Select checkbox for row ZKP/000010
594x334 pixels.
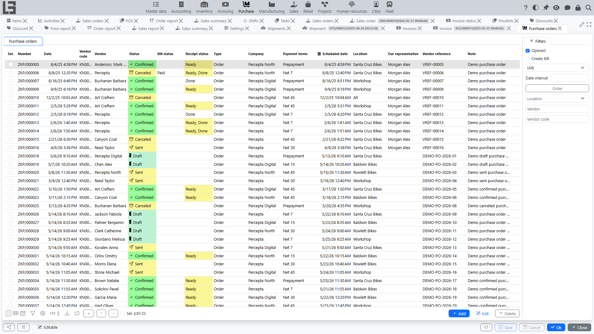click(x=11, y=98)
